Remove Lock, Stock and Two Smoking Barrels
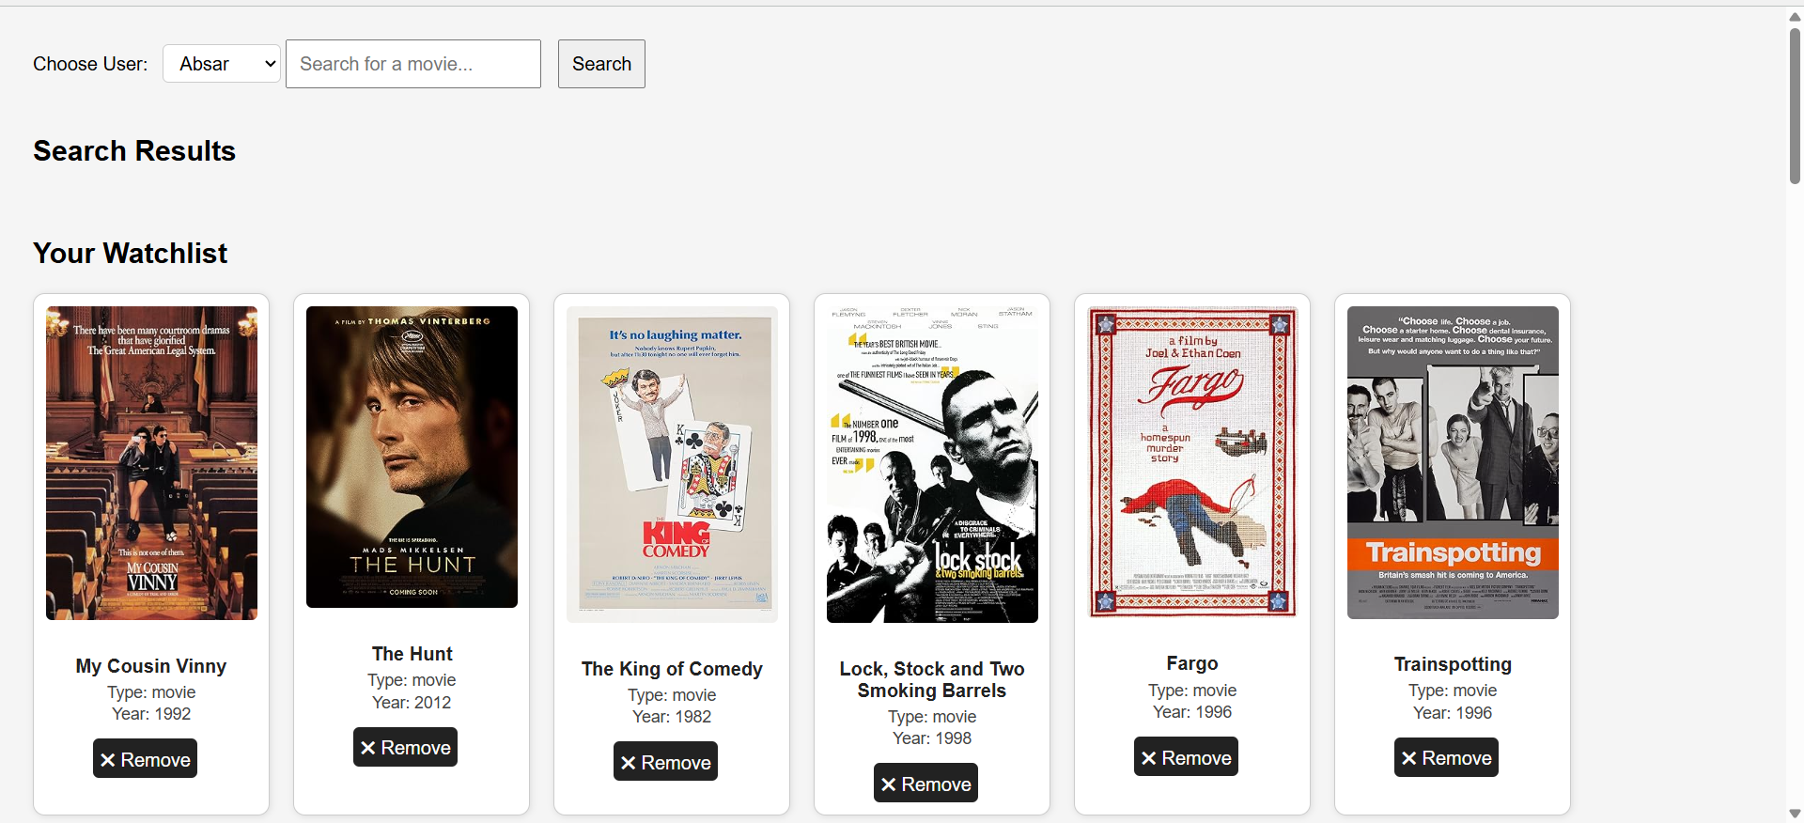The width and height of the screenshot is (1804, 823). point(925,784)
